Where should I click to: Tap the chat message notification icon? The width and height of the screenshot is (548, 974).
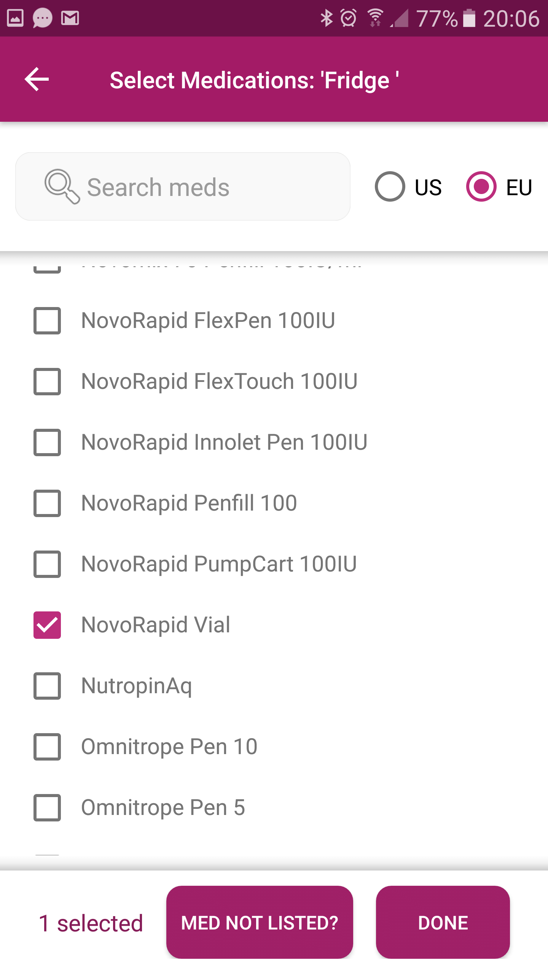coord(42,18)
